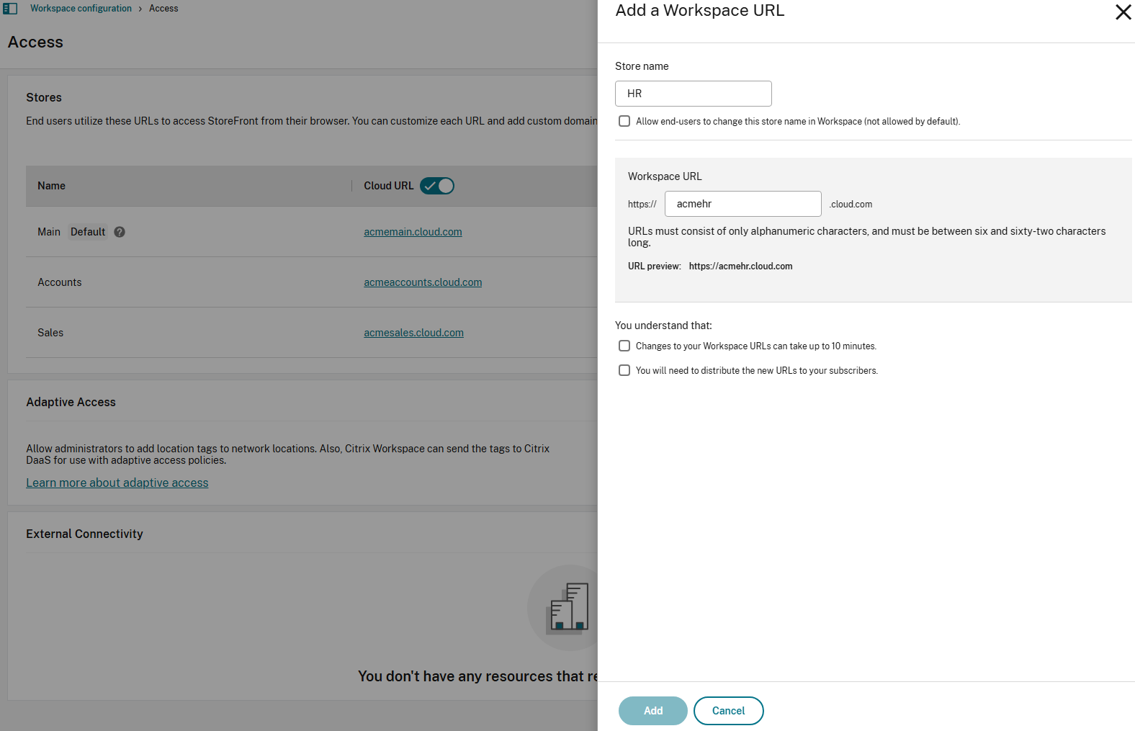Tick the 'take up to 10 minutes' checkbox

pyautogui.click(x=624, y=346)
